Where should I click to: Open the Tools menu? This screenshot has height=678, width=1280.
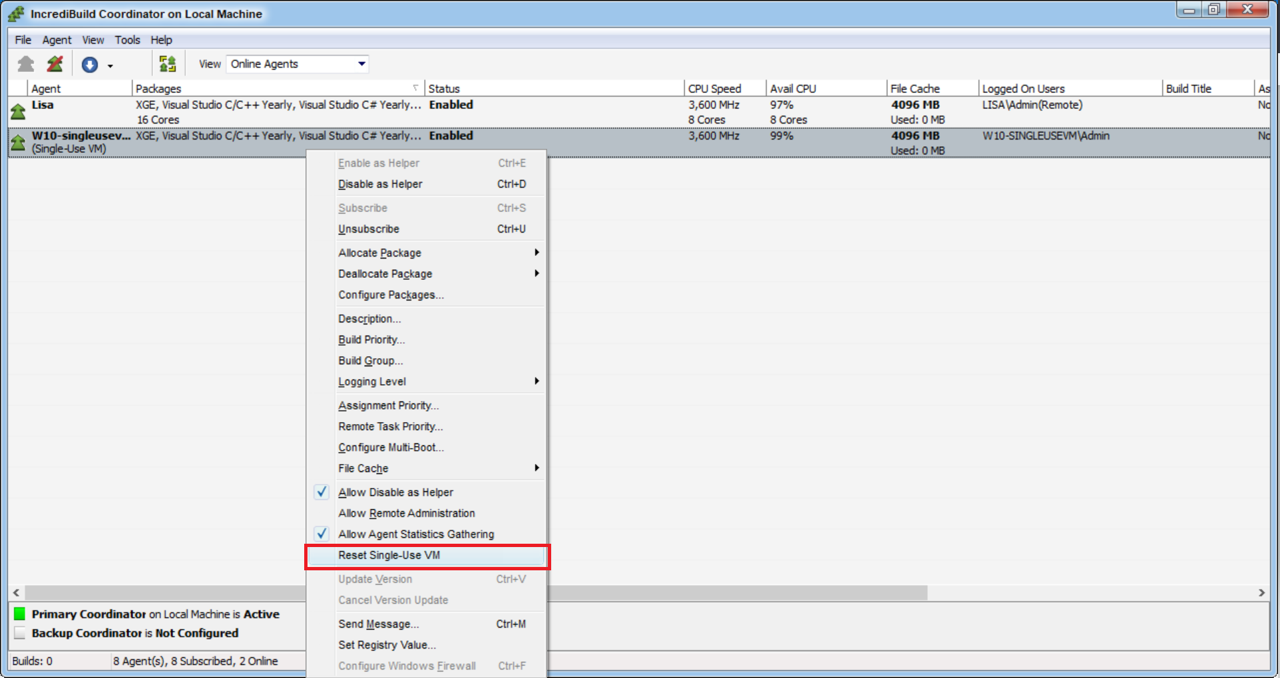pos(127,40)
